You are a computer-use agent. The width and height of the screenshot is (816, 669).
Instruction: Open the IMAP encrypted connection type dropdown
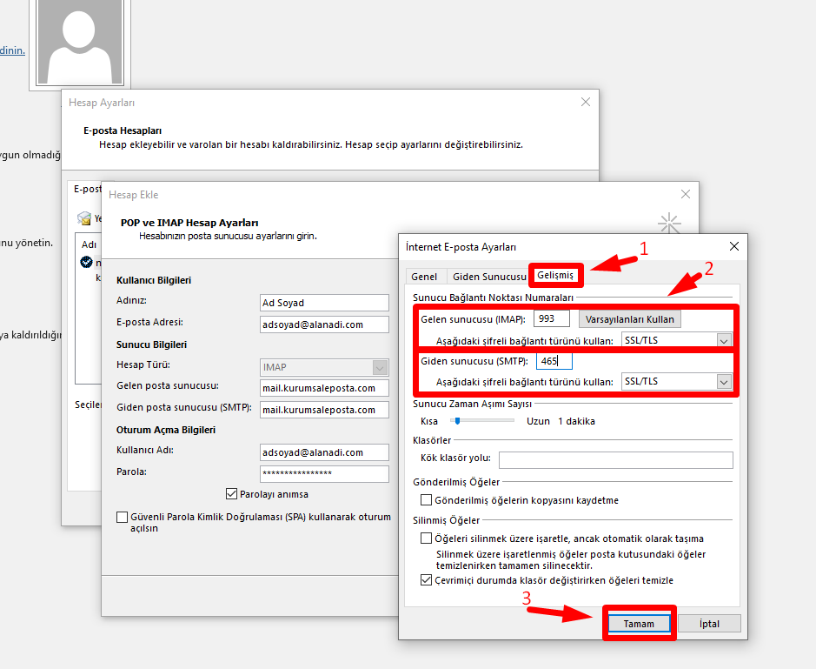(724, 341)
